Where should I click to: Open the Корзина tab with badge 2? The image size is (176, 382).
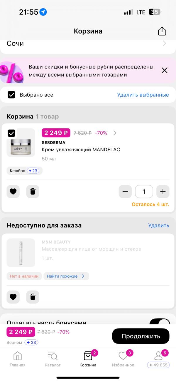coord(88,357)
